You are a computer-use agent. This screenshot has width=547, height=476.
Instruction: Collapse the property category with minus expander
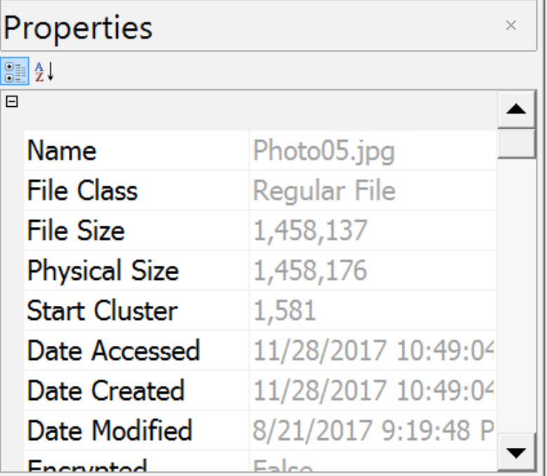point(11,102)
